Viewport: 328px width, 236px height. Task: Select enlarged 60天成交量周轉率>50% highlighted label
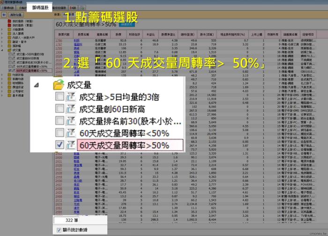(x=130, y=145)
